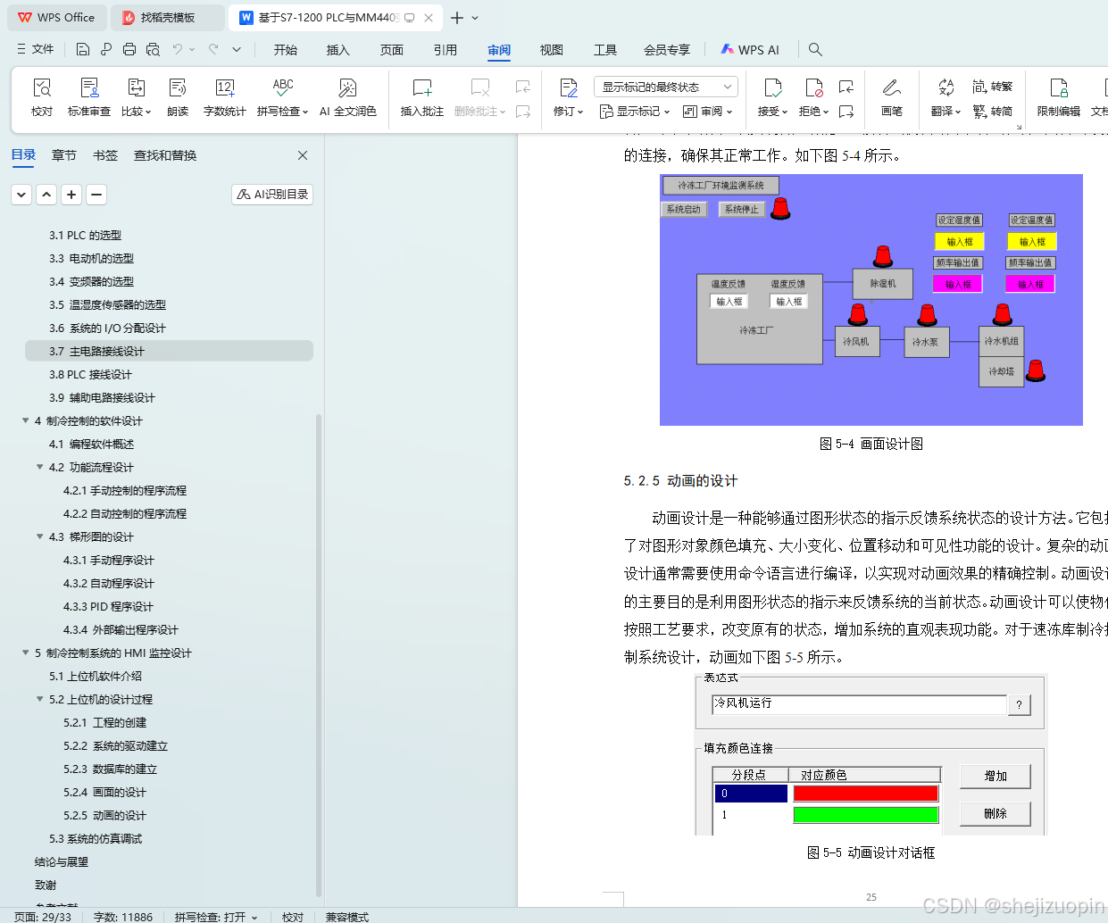Open the 校对 proofreading tool
The width and height of the screenshot is (1108, 923).
[x=42, y=97]
